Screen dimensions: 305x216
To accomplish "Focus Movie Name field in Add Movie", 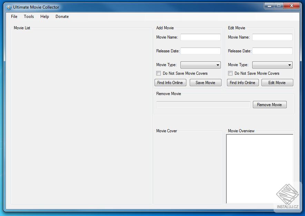I will (200, 37).
